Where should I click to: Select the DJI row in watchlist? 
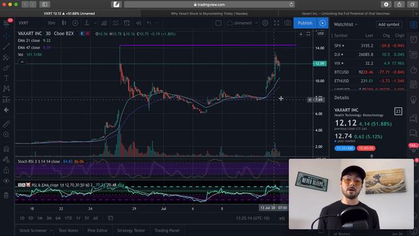tap(369, 54)
